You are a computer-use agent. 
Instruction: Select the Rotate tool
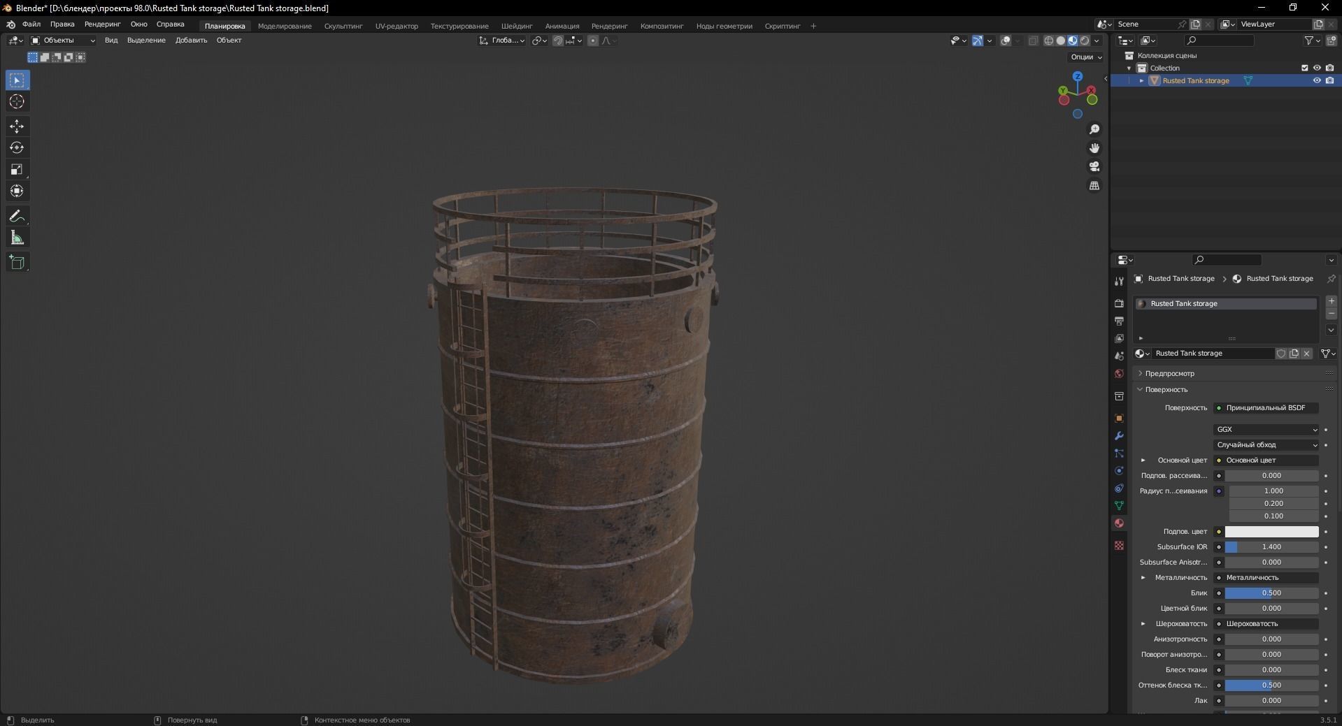click(x=17, y=147)
